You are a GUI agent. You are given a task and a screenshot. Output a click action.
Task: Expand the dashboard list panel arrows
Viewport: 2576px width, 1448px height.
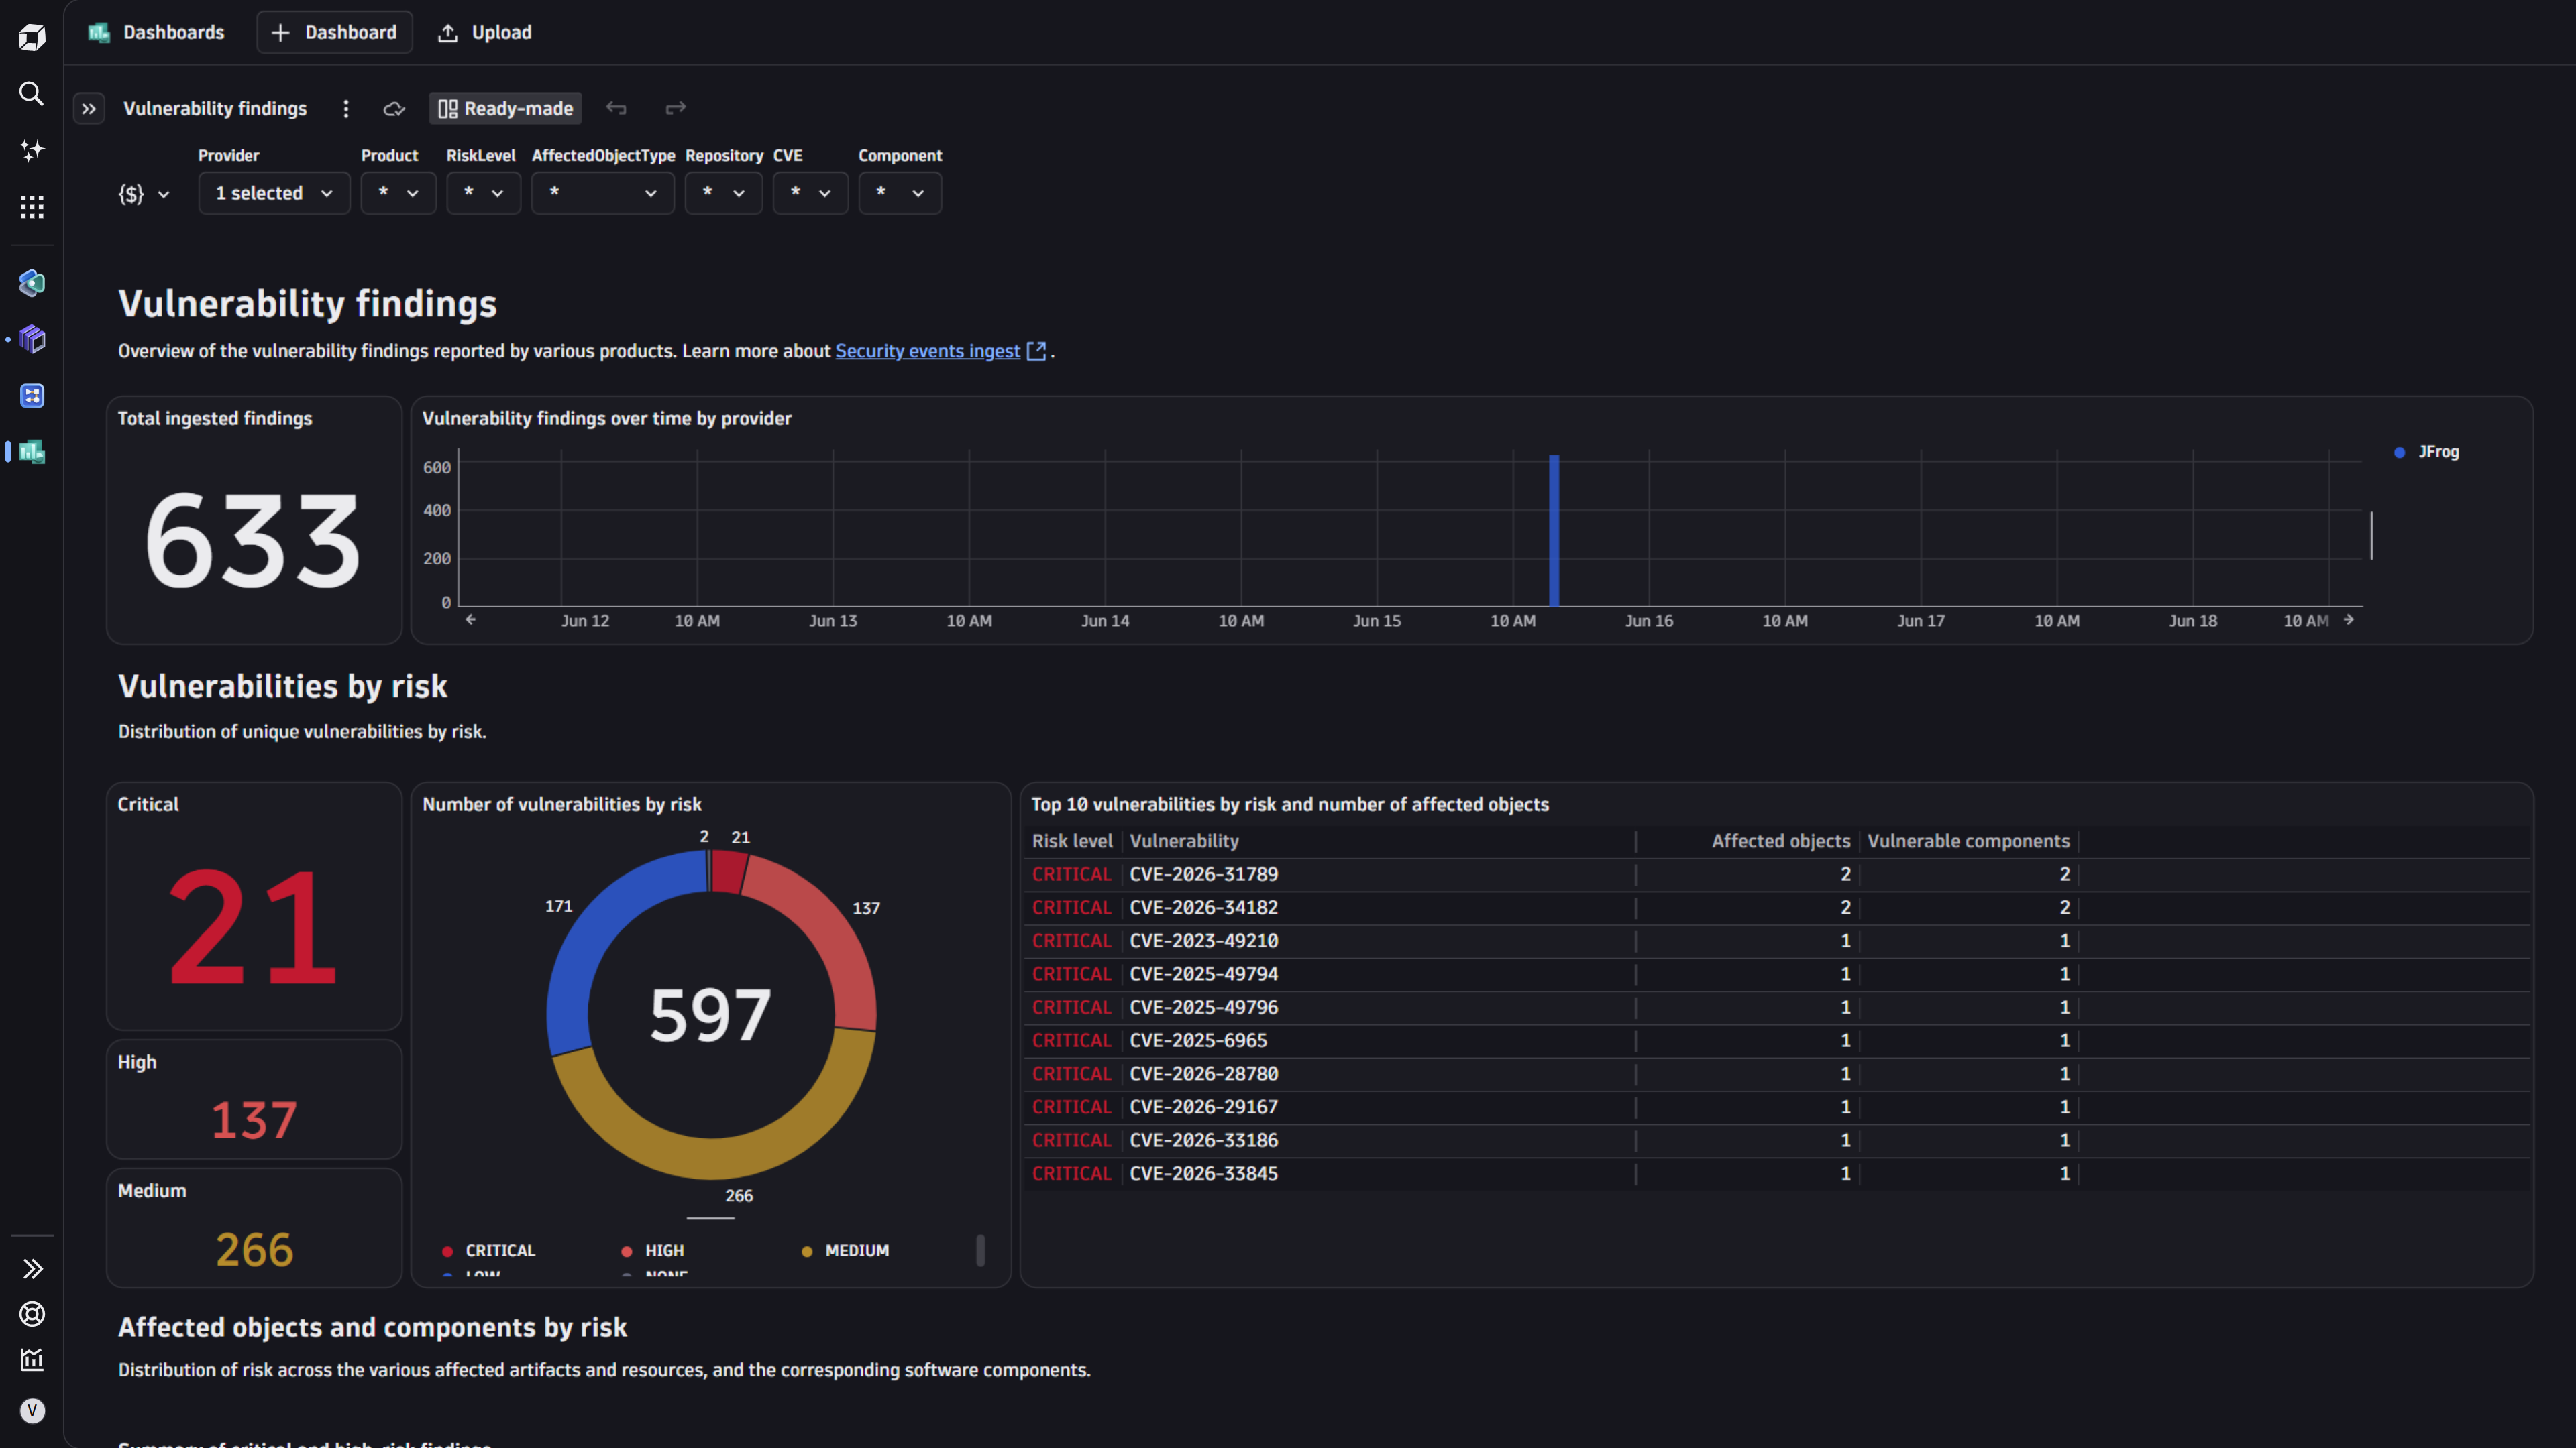coord(89,108)
